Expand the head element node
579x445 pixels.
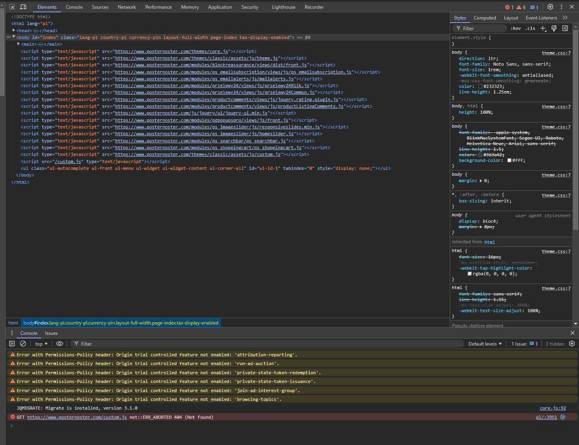tap(14, 31)
